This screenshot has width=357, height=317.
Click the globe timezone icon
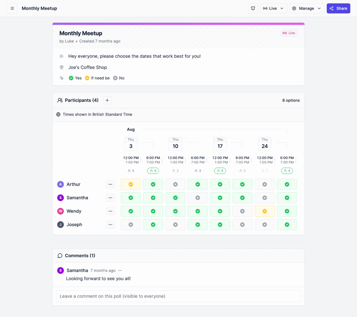59,115
